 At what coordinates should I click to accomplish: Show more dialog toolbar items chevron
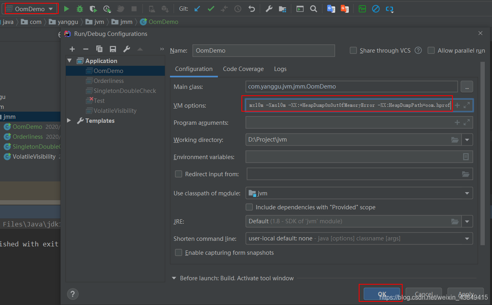click(x=162, y=49)
